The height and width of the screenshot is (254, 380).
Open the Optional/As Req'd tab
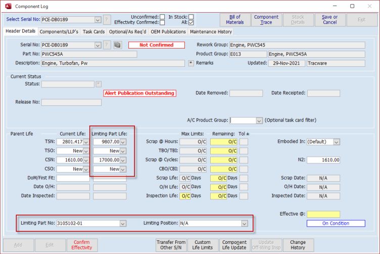127,32
